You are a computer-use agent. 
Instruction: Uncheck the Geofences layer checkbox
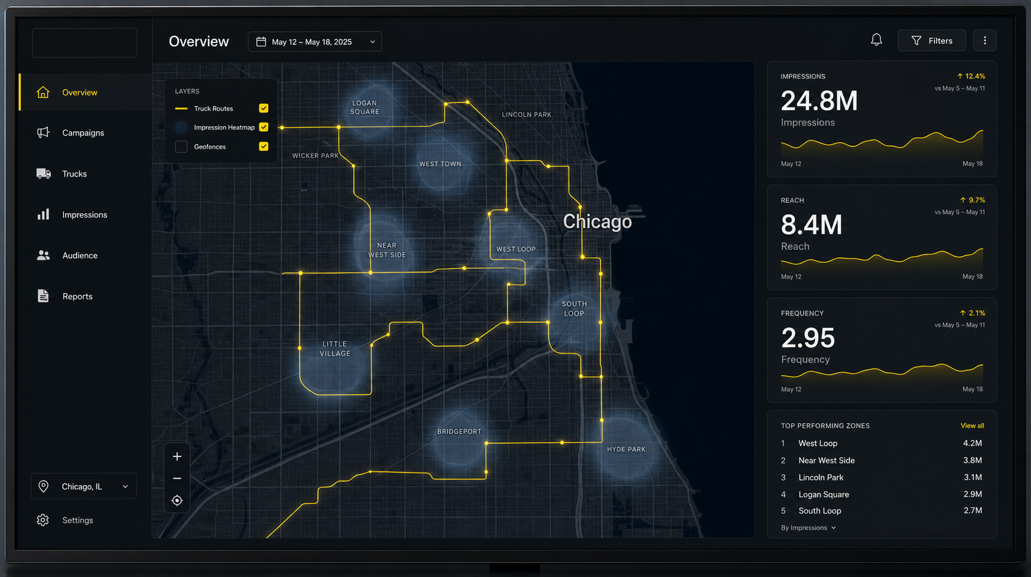[x=264, y=146]
